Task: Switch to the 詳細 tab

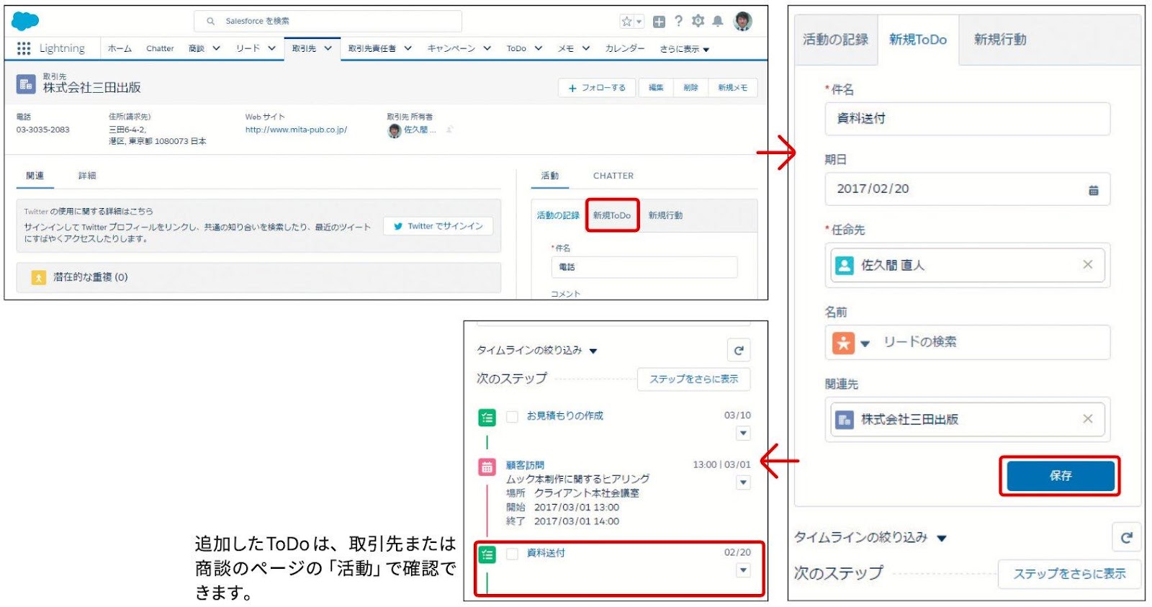Action: pos(87,176)
